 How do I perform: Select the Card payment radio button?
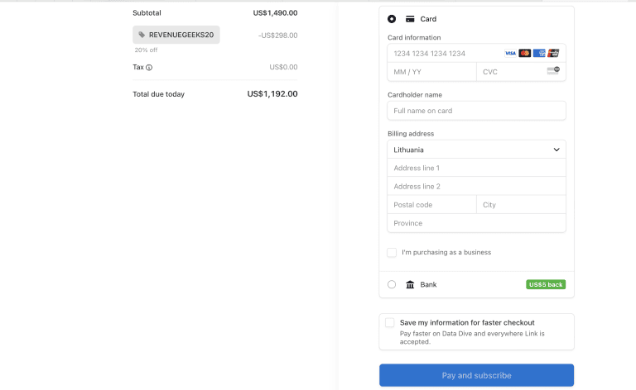[392, 19]
